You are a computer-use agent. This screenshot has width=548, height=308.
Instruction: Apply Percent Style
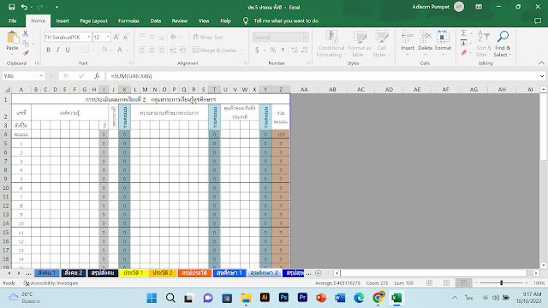[273, 50]
